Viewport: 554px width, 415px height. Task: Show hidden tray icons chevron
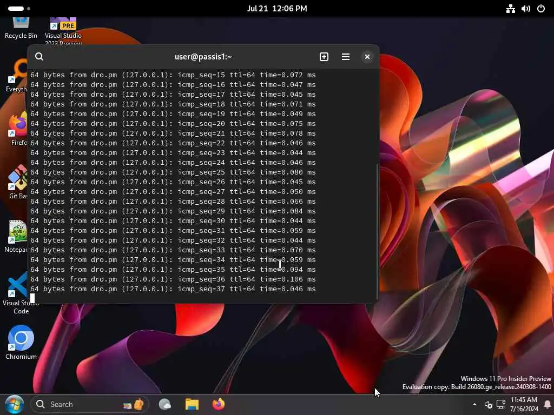click(474, 404)
